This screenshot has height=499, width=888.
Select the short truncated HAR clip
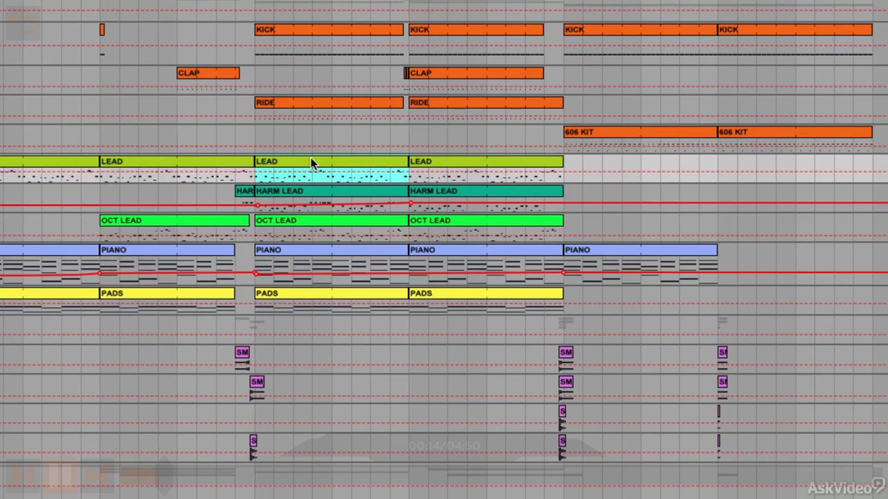point(244,191)
